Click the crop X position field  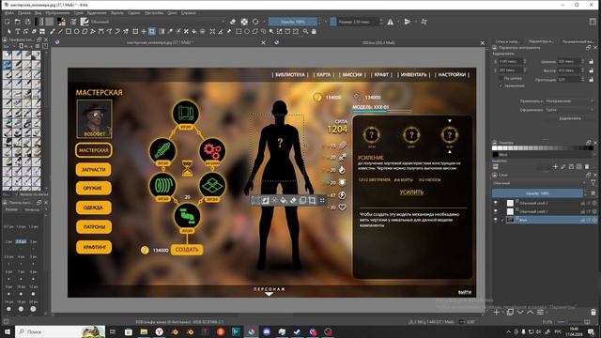point(511,61)
